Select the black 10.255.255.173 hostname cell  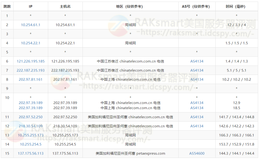click(65, 135)
